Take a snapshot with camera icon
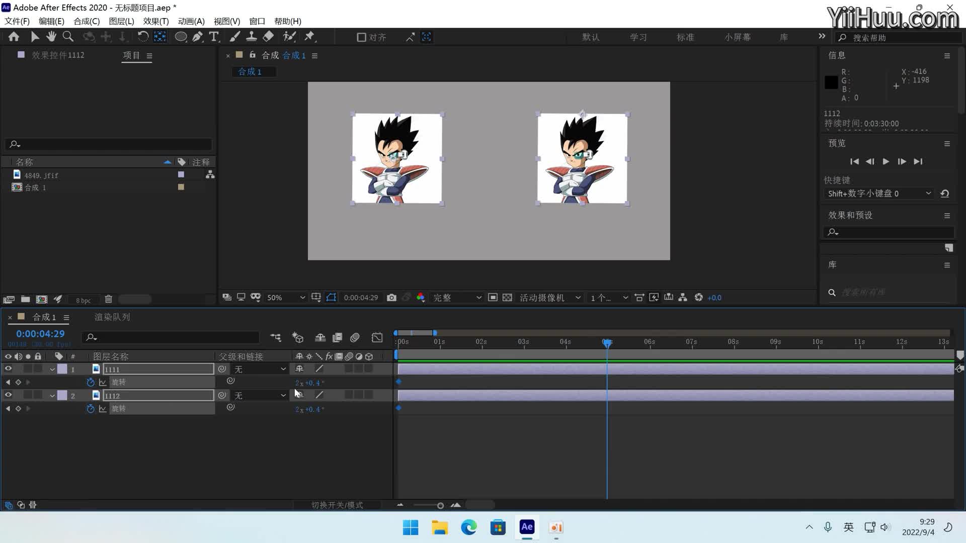Screen dimensions: 966x543 391,298
